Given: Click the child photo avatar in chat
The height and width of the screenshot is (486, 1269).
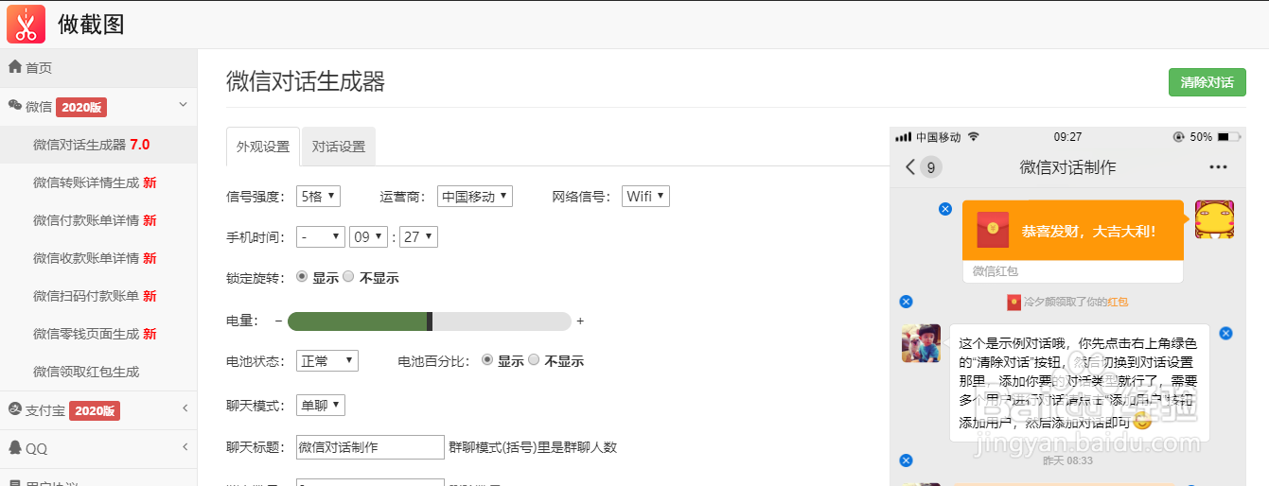Looking at the screenshot, I should click(921, 343).
